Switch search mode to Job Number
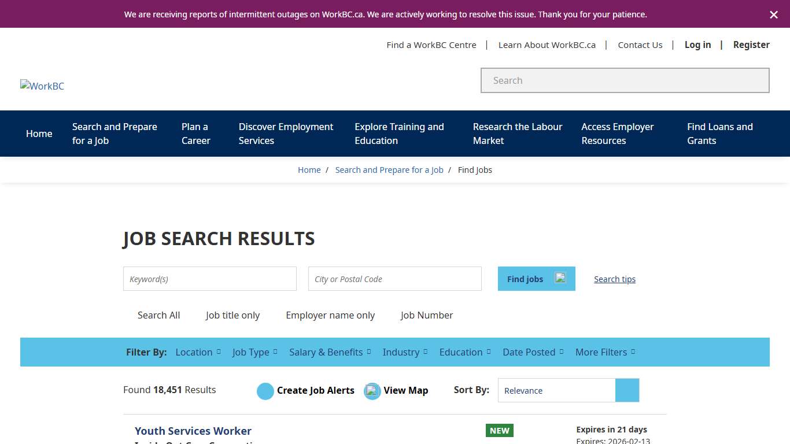Screen dimensions: 790x444 pyautogui.click(x=427, y=315)
